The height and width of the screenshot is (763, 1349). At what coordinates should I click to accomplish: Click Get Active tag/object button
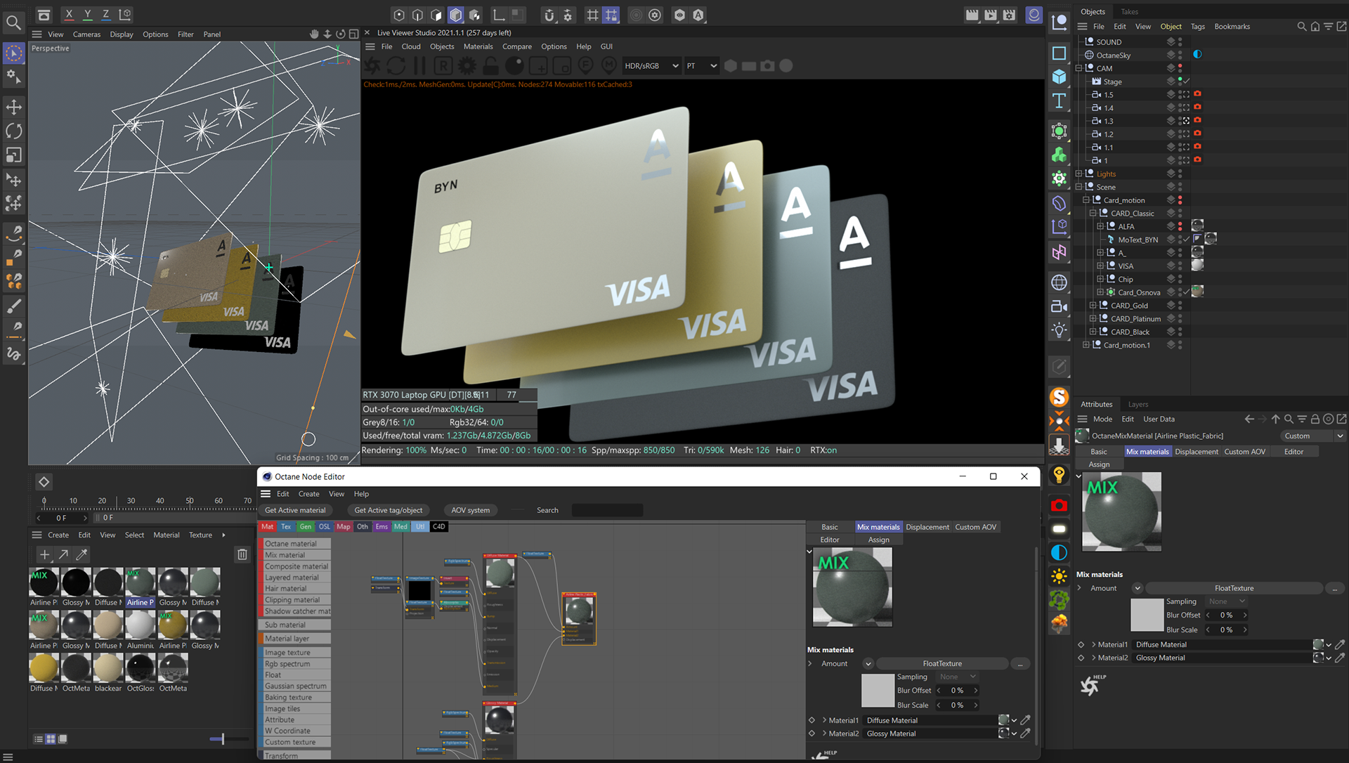388,510
